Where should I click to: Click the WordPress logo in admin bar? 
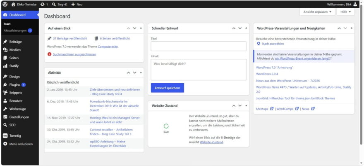click(x=5, y=4)
